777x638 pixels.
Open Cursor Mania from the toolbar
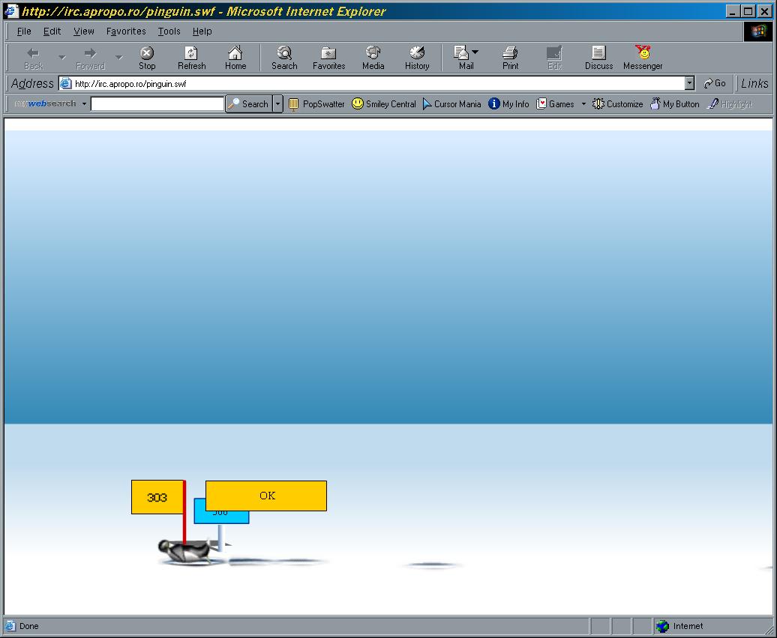click(451, 104)
